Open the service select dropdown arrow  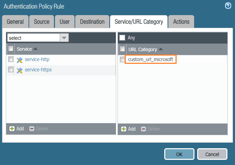coord(64,38)
